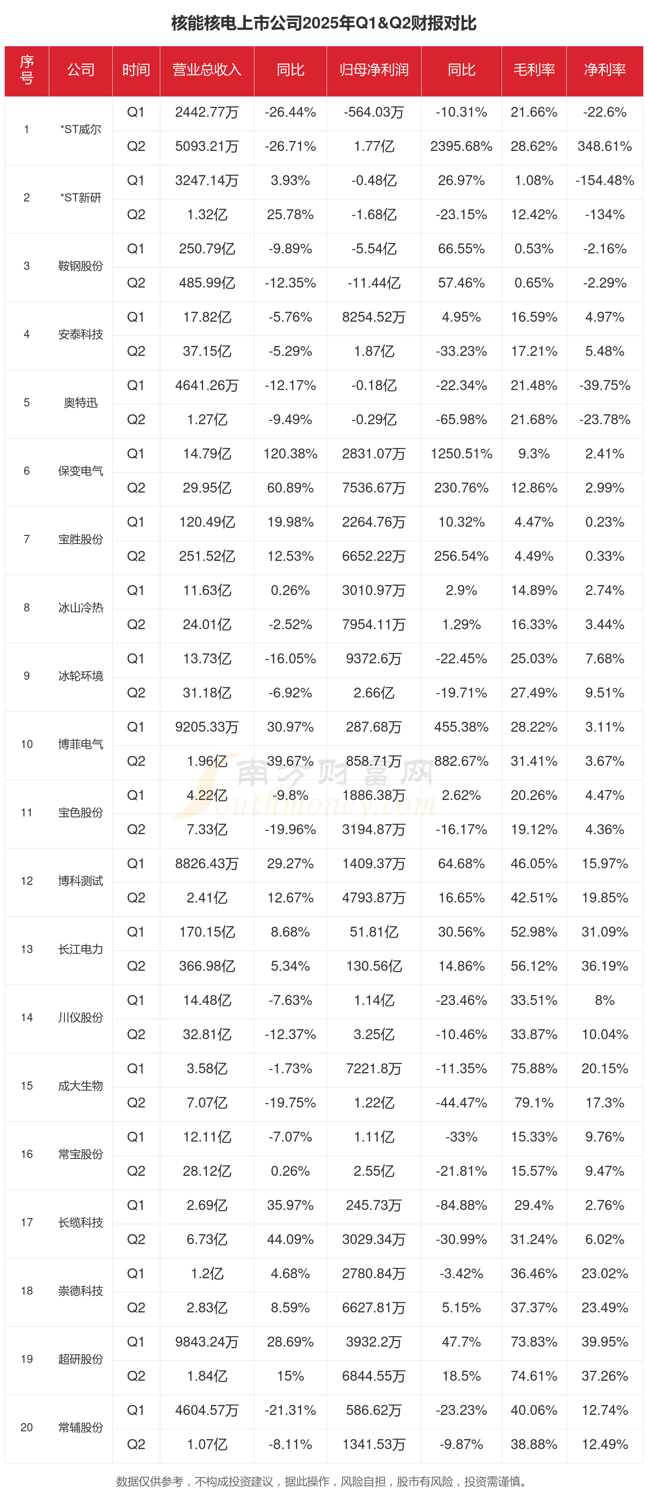This screenshot has width=648, height=1507.
Task: Select the 485.99亿 revenue cell
Action: tap(207, 283)
